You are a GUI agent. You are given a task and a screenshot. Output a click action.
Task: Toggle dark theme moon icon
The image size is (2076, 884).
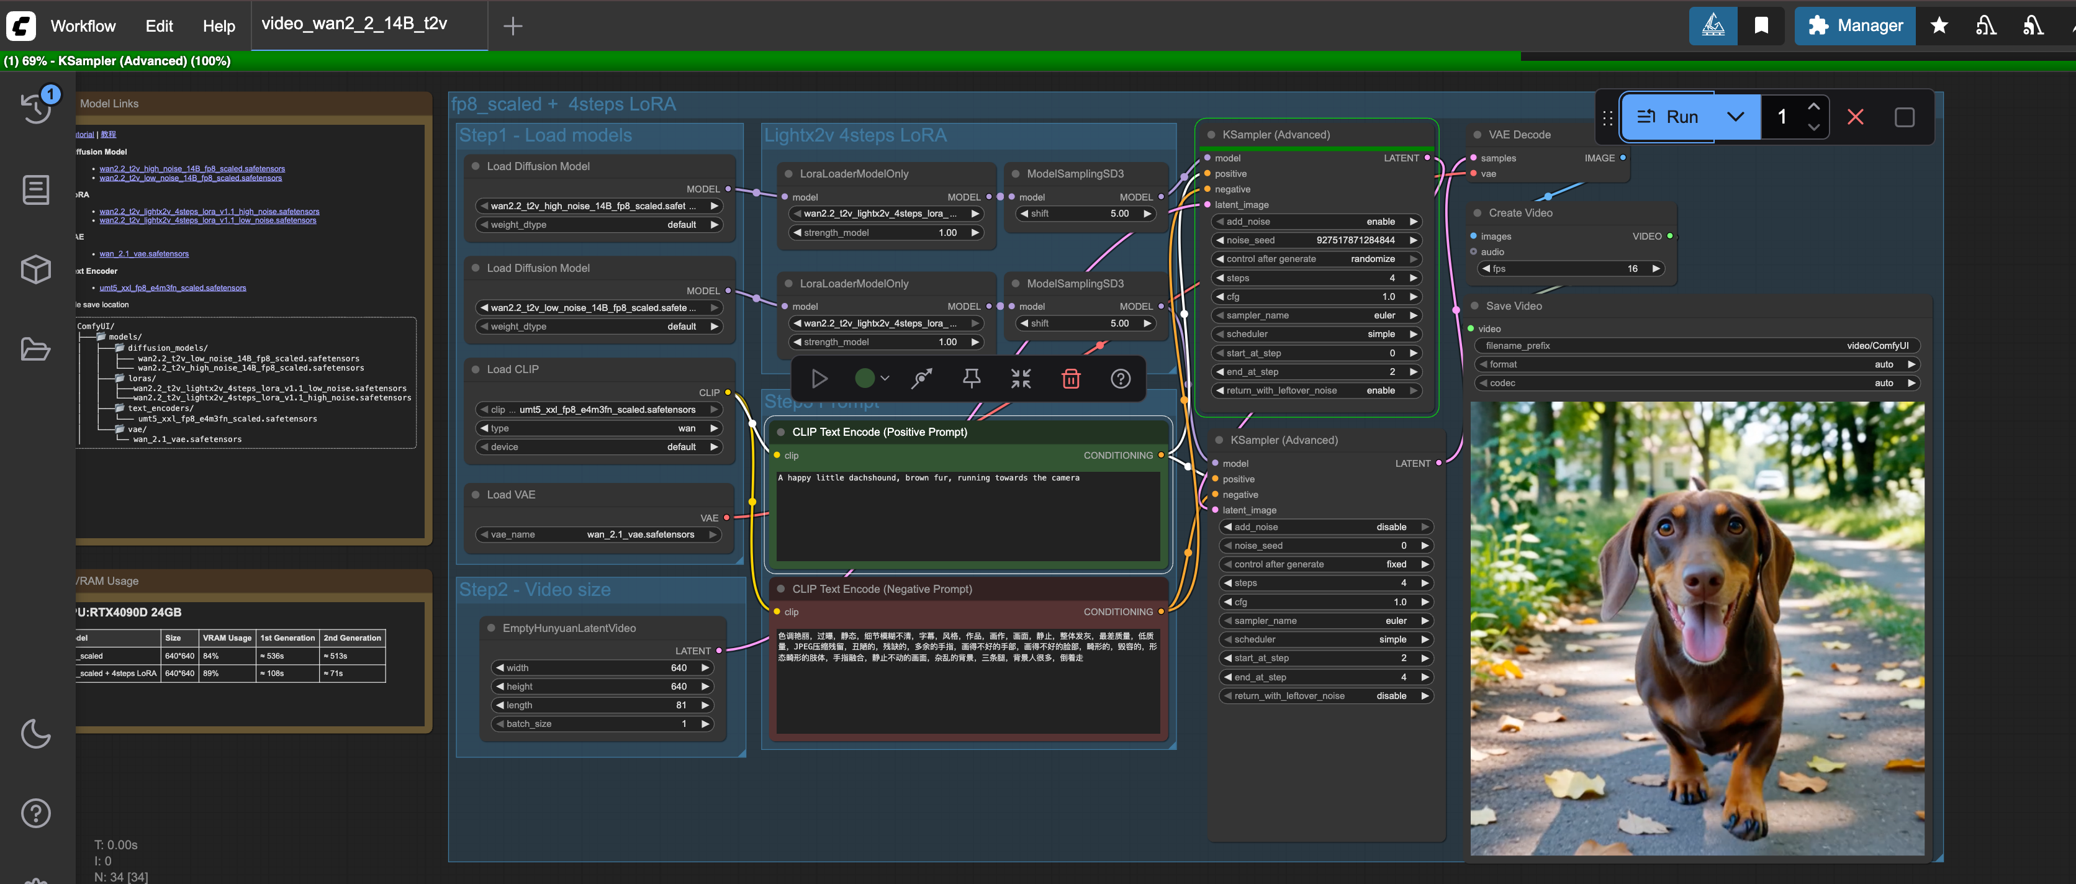pos(35,733)
